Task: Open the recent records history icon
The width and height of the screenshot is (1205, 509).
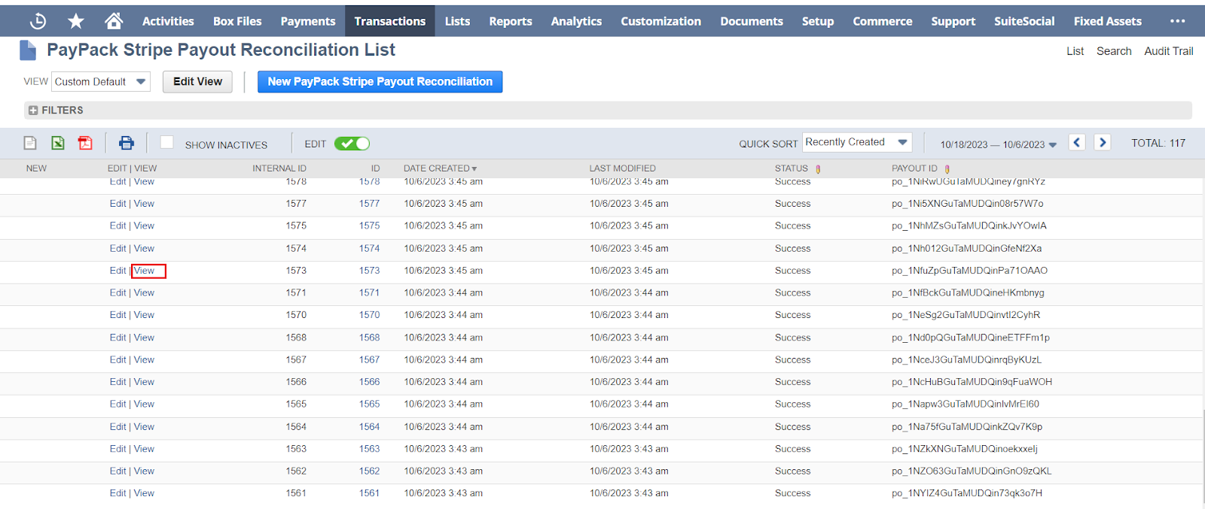Action: click(38, 21)
